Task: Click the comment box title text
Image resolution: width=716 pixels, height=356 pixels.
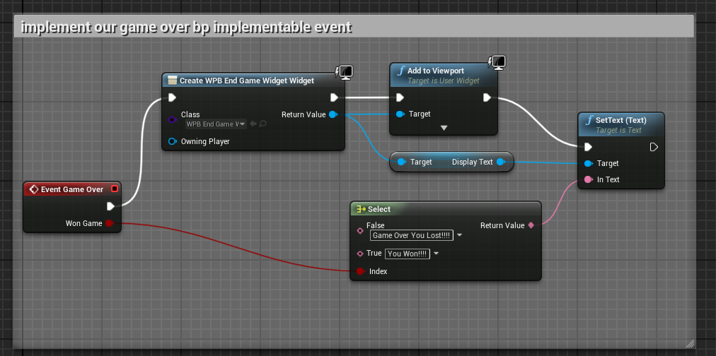Action: 186,28
